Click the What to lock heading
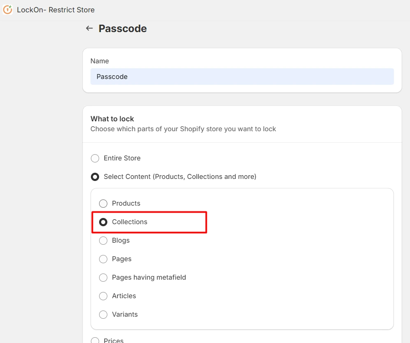The image size is (410, 343). pyautogui.click(x=112, y=119)
